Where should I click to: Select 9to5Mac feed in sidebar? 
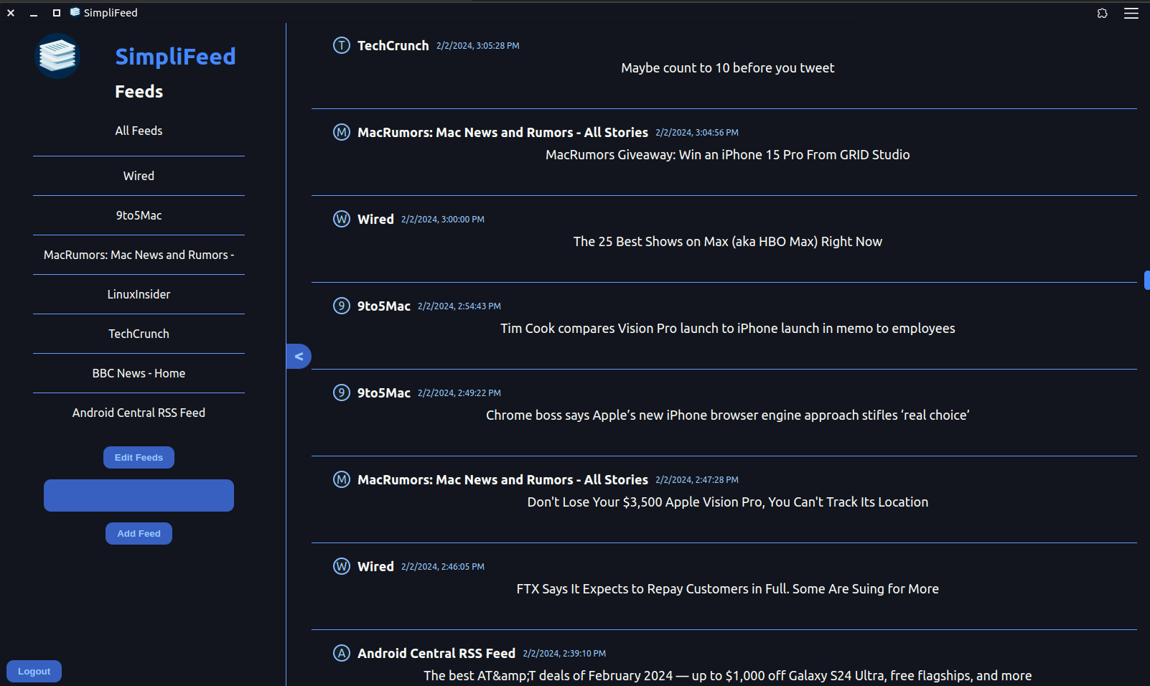click(139, 215)
